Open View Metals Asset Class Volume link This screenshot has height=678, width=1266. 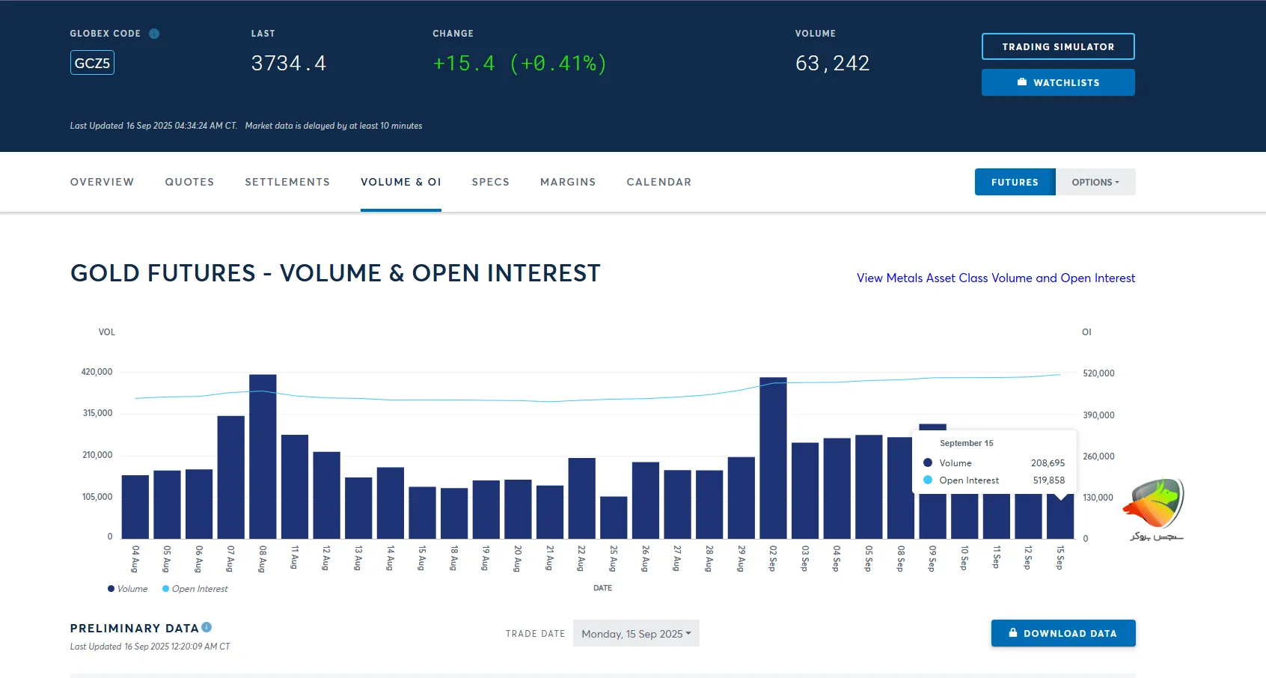pyautogui.click(x=995, y=278)
